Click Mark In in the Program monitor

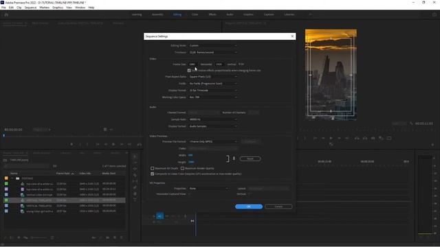tap(298, 138)
